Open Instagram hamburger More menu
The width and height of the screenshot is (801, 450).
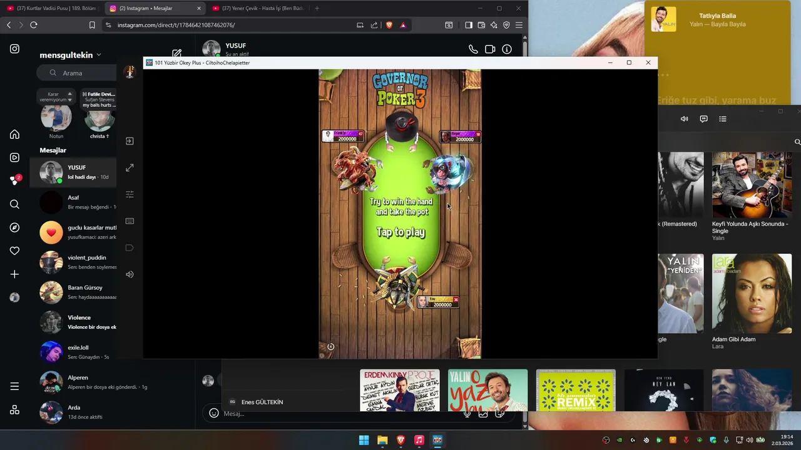pos(14,386)
